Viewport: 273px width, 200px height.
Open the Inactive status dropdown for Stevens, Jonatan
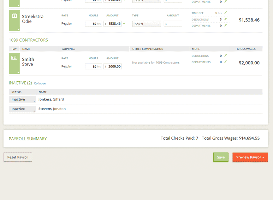click(x=22, y=109)
